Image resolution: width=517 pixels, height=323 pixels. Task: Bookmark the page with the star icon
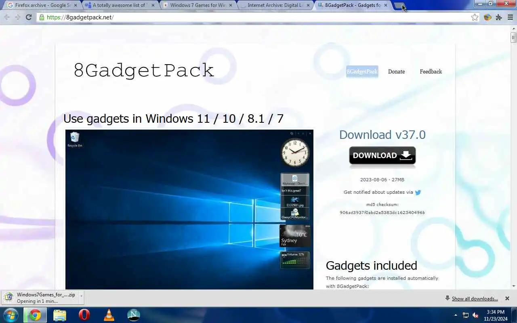click(475, 17)
